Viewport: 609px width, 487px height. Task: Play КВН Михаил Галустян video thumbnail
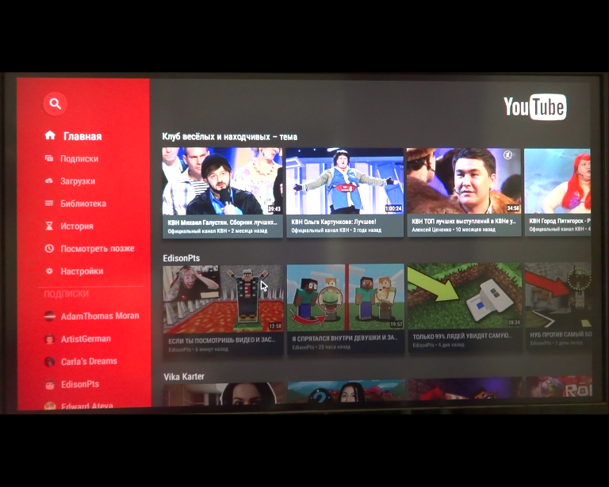pos(223,181)
